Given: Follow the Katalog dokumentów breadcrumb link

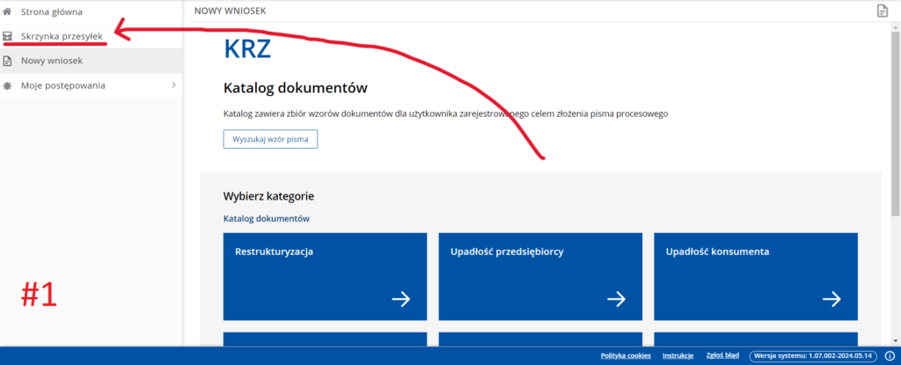Looking at the screenshot, I should (267, 218).
